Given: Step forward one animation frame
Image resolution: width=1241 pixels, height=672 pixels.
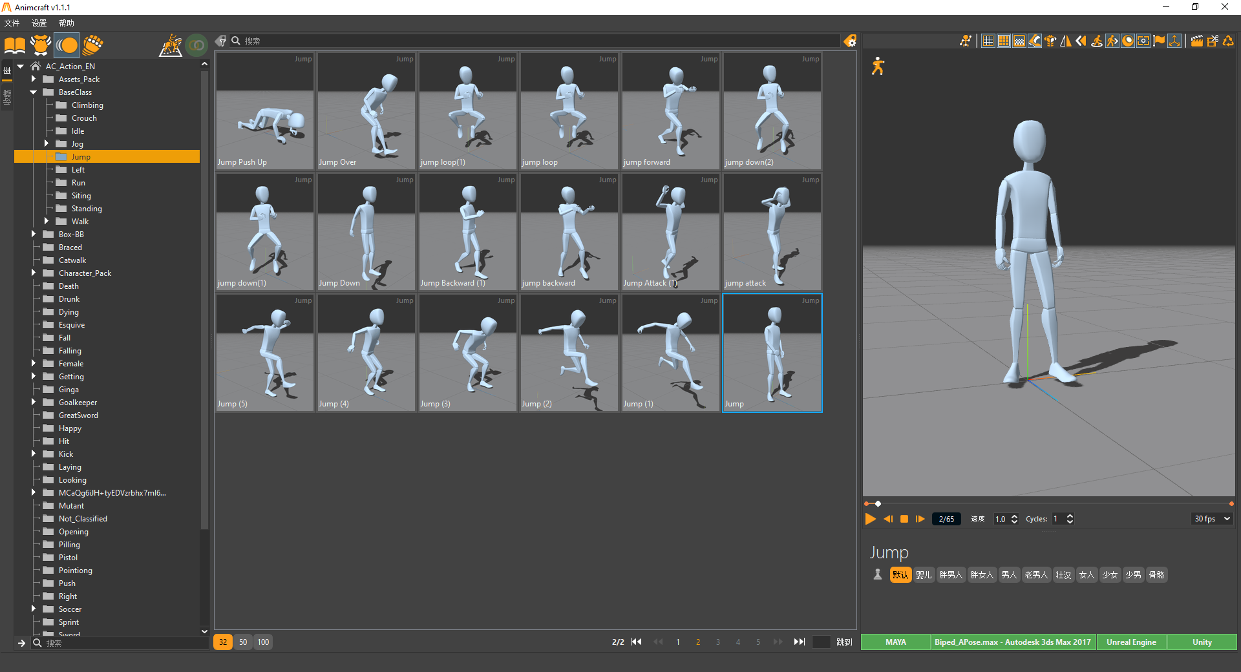Looking at the screenshot, I should coord(920,519).
